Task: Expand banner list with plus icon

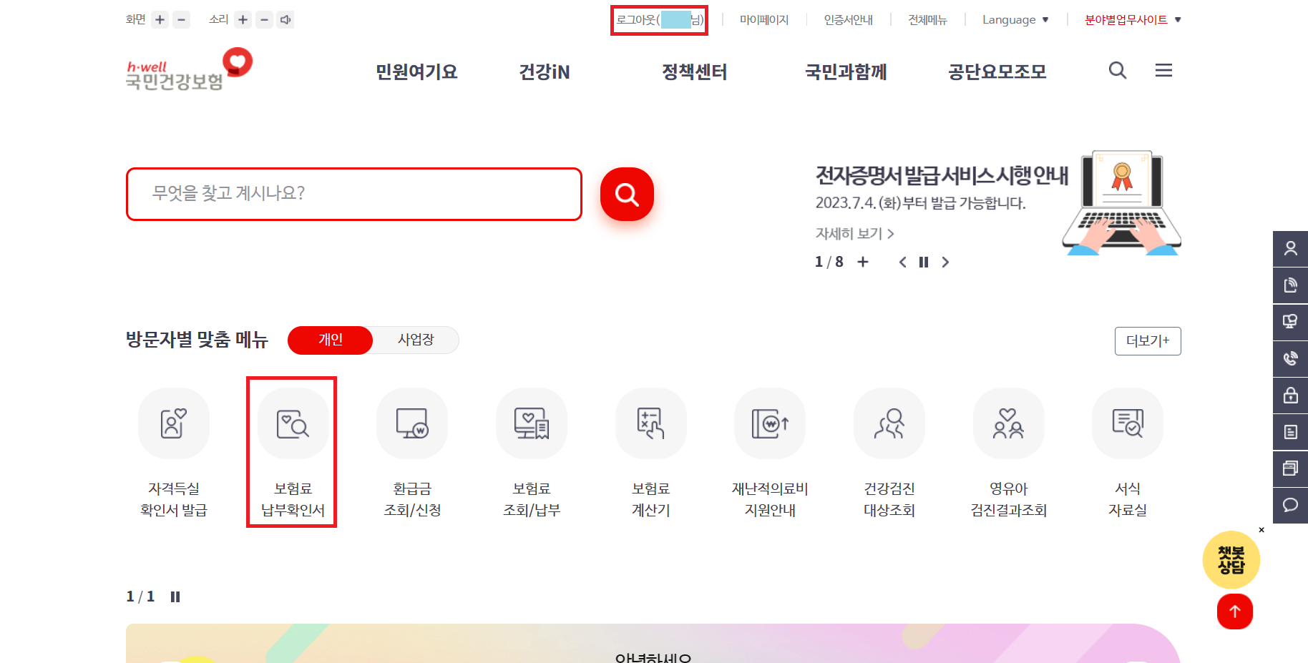Action: point(863,262)
